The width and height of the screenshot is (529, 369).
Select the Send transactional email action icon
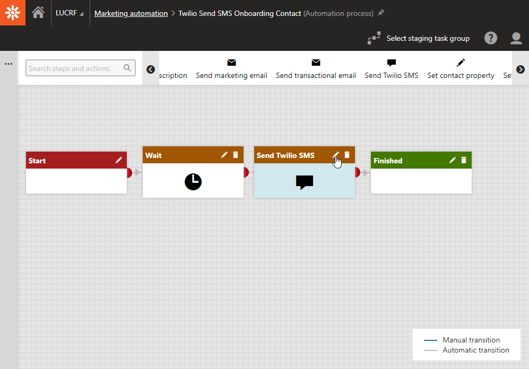click(x=316, y=63)
